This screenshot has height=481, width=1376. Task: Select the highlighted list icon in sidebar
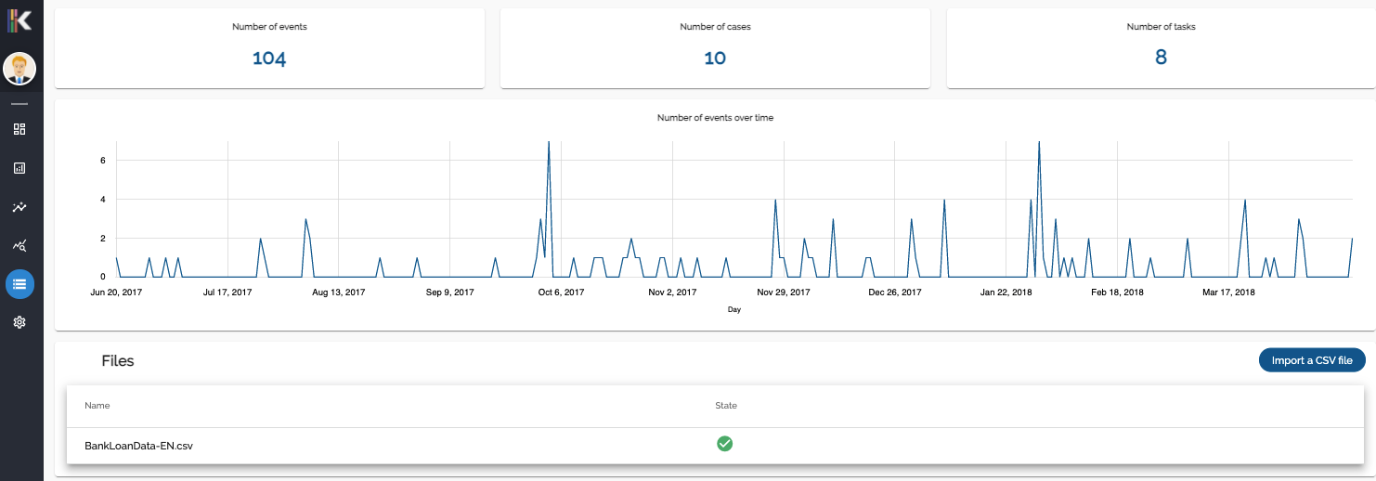point(19,284)
